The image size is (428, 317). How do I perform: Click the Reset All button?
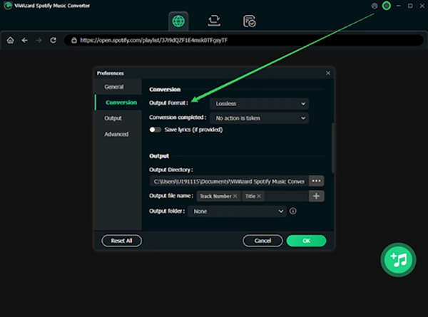click(x=121, y=241)
